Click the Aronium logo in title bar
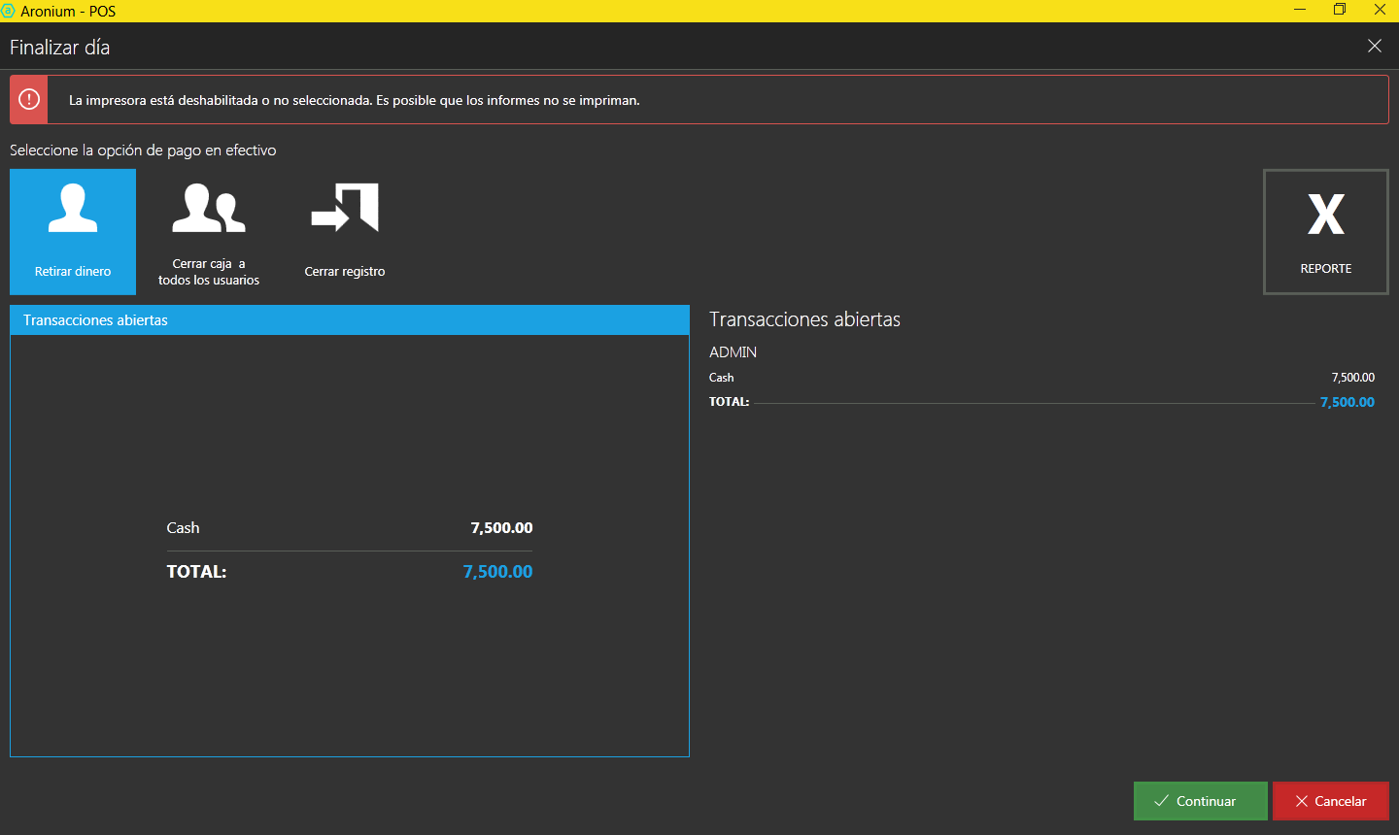Viewport: 1399px width, 835px height. (x=9, y=11)
